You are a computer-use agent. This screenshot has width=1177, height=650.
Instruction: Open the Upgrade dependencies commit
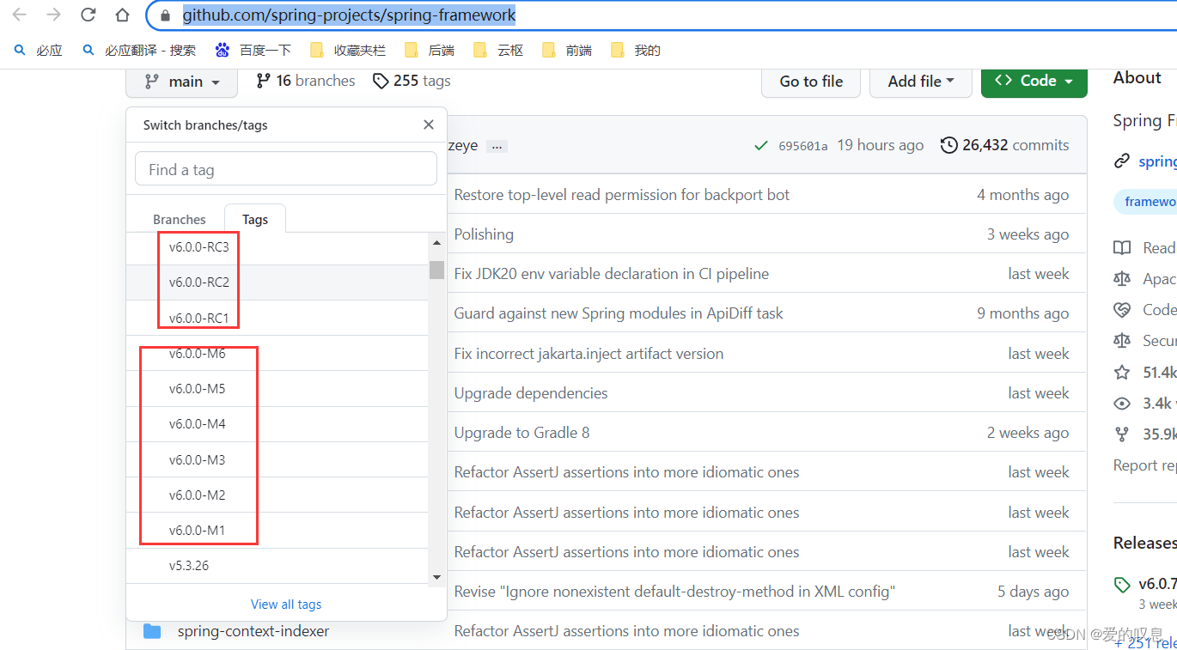531,393
